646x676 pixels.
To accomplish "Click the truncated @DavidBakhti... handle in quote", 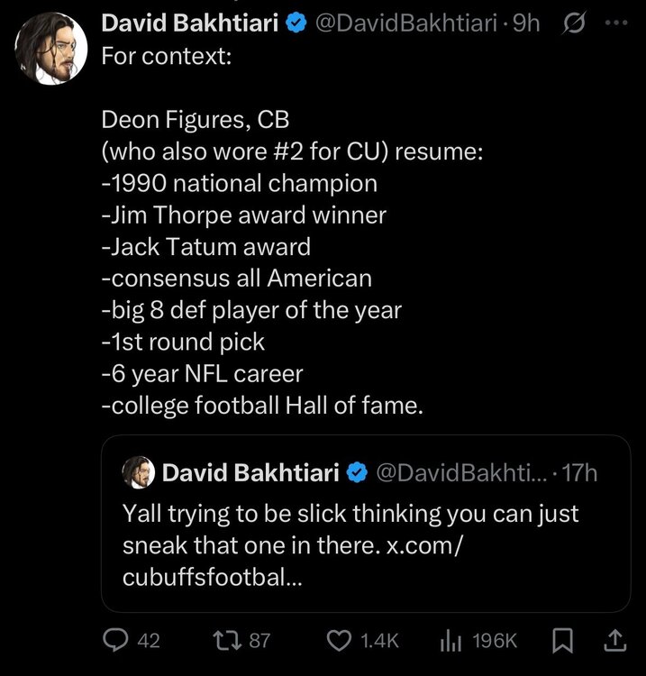I will [459, 472].
